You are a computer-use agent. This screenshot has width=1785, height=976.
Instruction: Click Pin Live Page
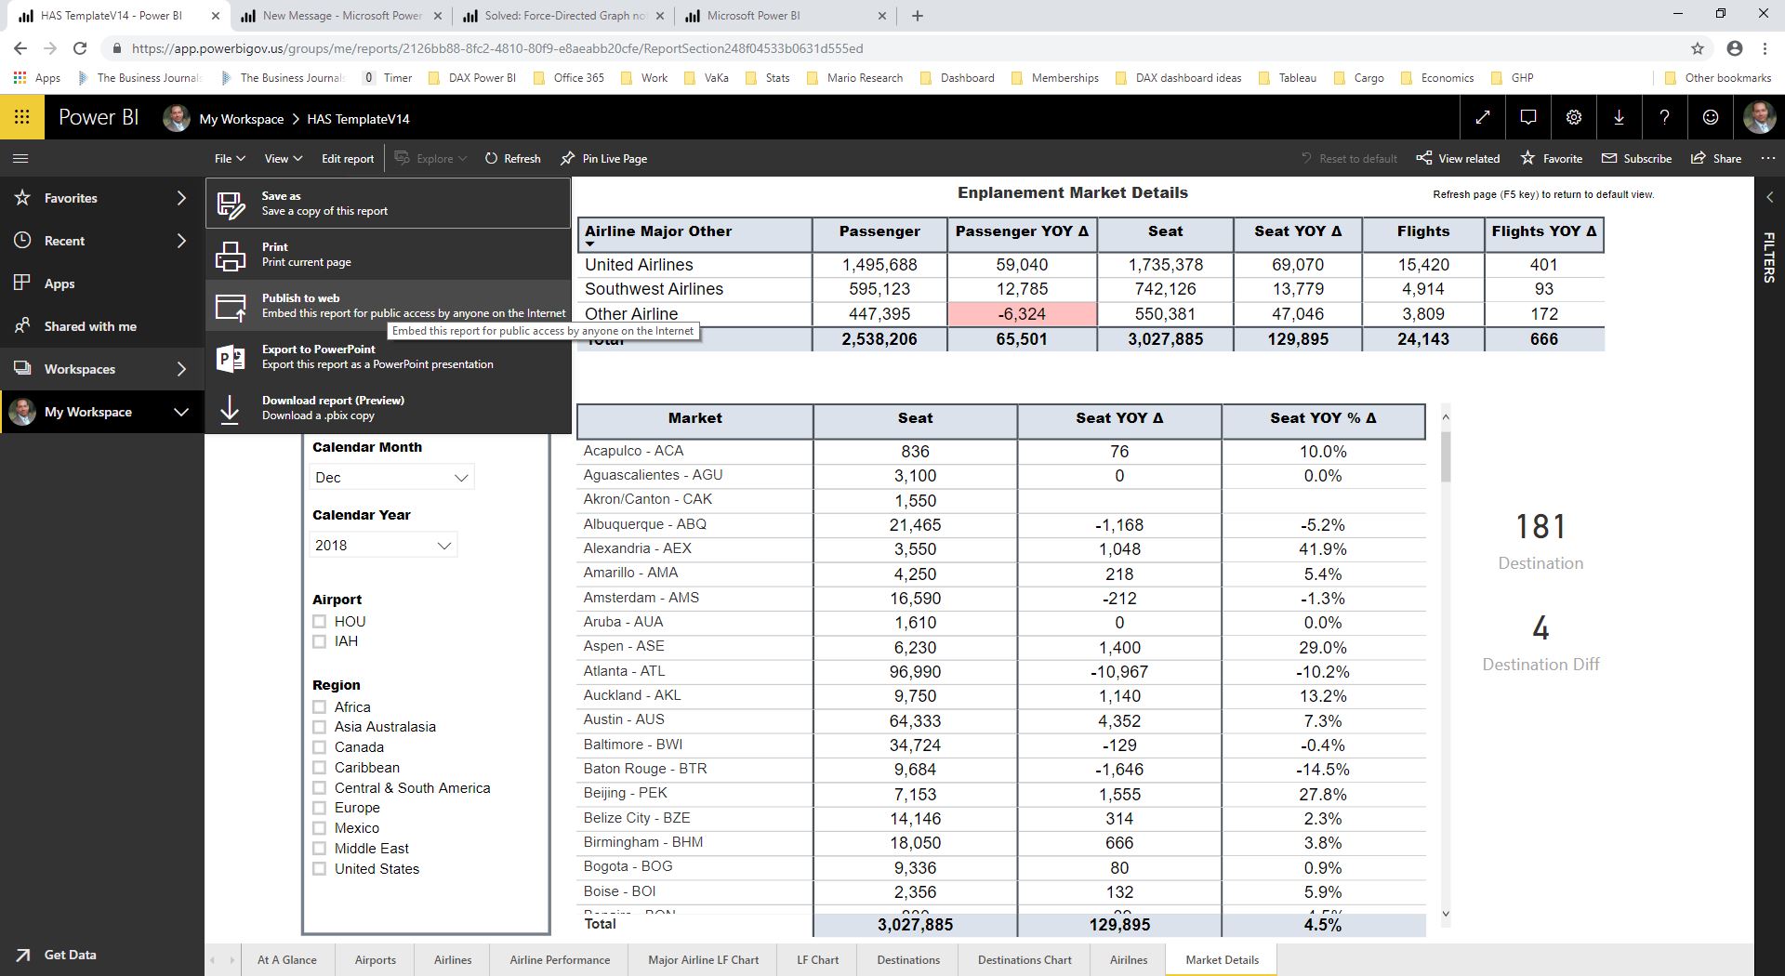604,158
